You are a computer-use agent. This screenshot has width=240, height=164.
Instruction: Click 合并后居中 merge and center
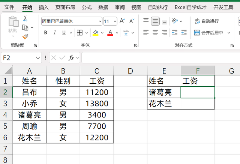pyautogui.click(x=208, y=33)
